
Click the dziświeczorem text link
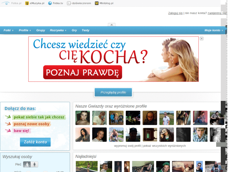click(82, 3)
